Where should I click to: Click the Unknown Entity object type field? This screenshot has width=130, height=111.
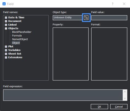pos(67,17)
